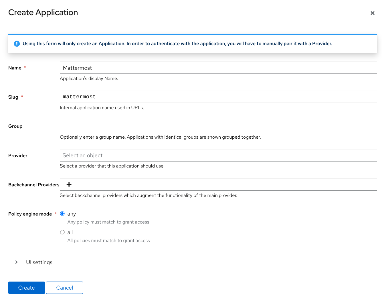Expand the UI settings section

coord(16,262)
